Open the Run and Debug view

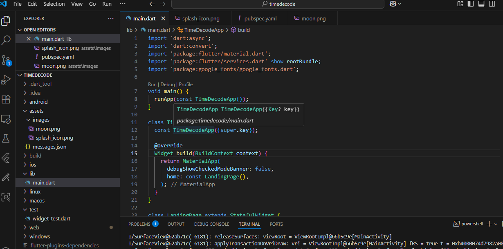[x=6, y=80]
